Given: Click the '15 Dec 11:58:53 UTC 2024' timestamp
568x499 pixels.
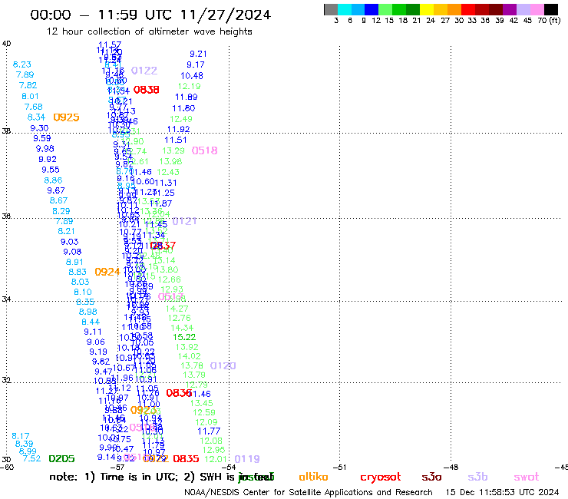Looking at the screenshot, I should tap(502, 493).
